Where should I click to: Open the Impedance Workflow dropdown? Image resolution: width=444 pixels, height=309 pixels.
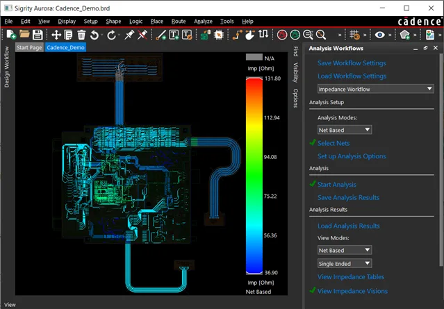376,89
